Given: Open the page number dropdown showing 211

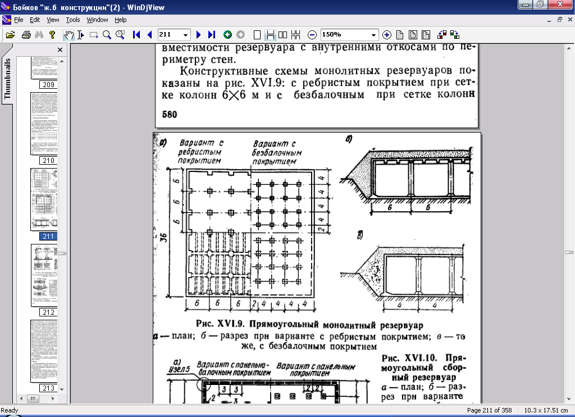Looking at the screenshot, I should pos(185,35).
